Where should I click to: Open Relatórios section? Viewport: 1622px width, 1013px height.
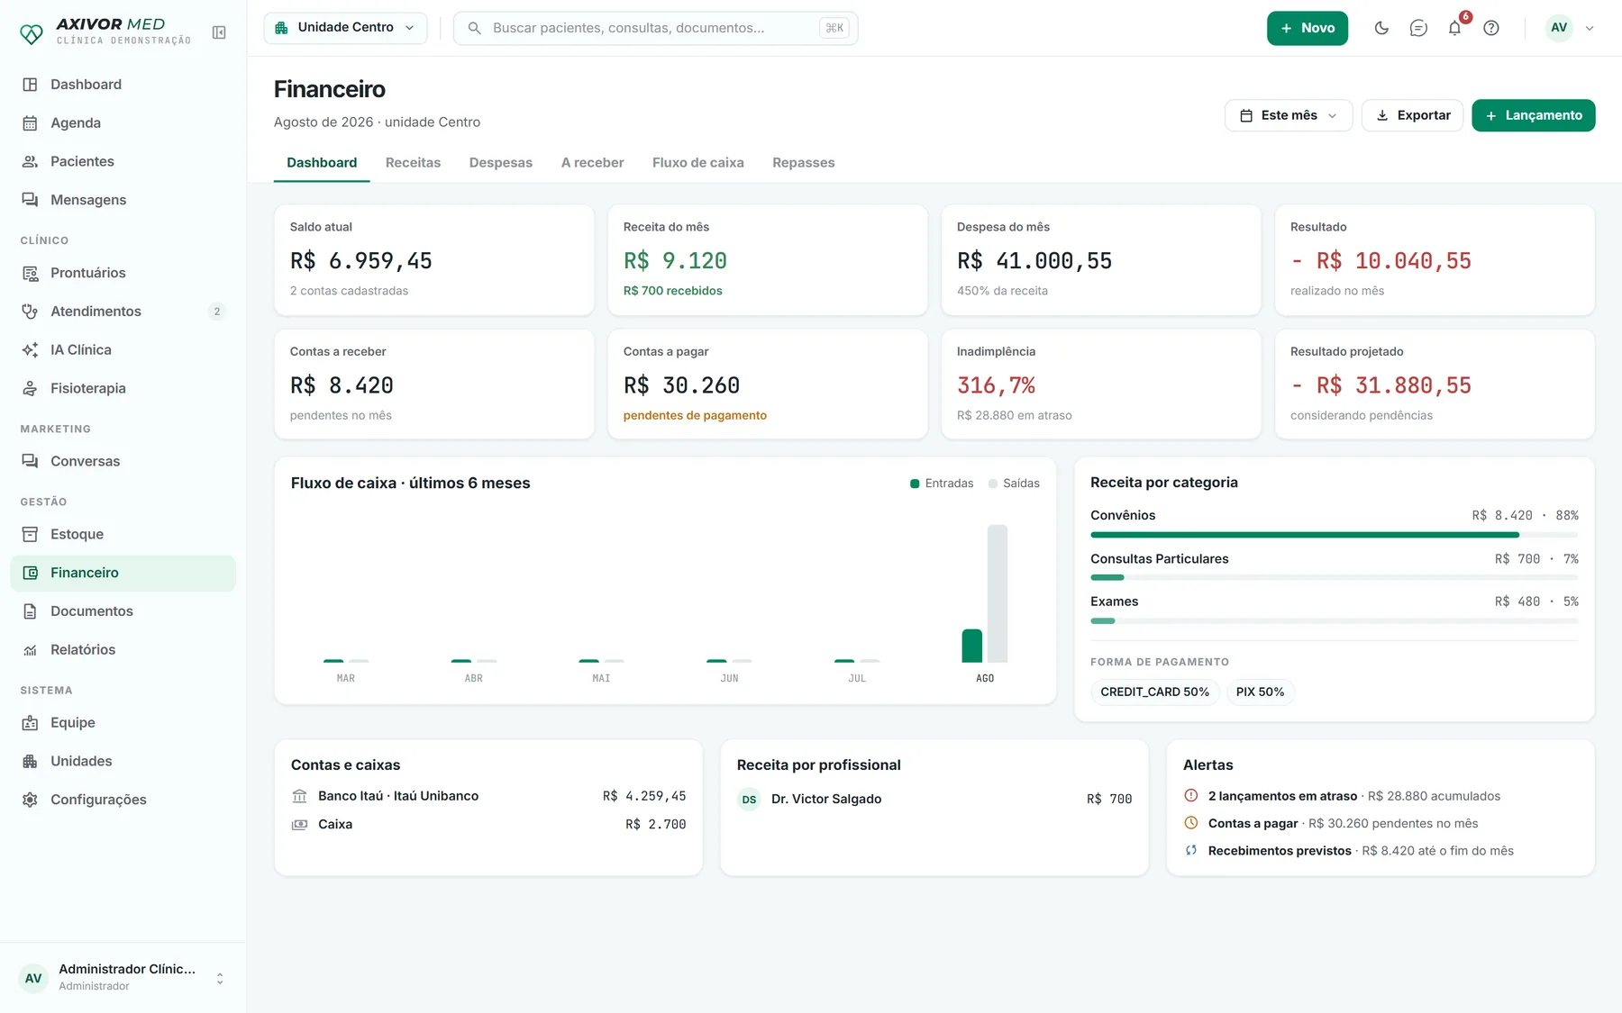coord(123,649)
